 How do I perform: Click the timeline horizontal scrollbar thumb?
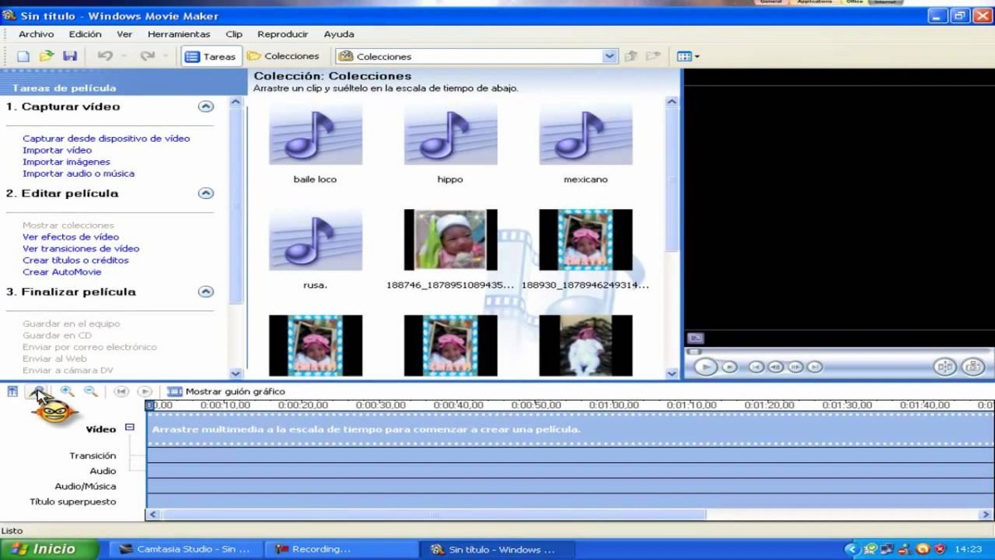[x=434, y=514]
